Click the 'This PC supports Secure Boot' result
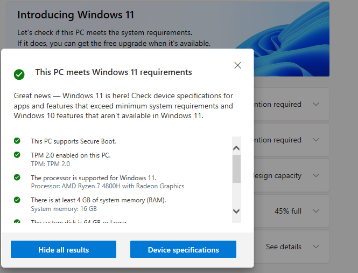The width and height of the screenshot is (358, 273). pos(74,141)
